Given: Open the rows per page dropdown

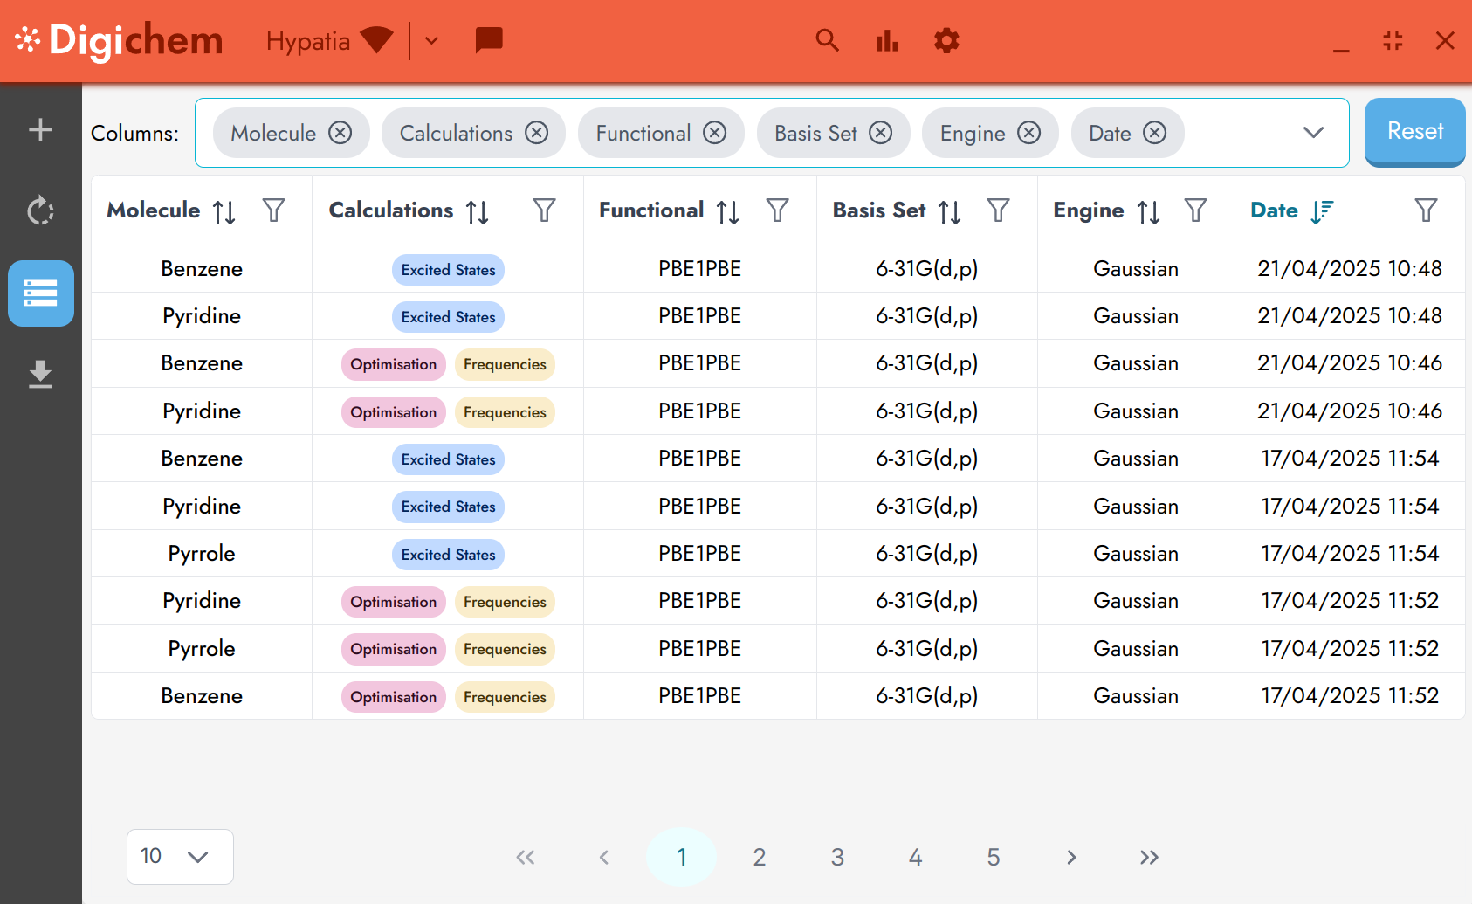Looking at the screenshot, I should [x=180, y=857].
